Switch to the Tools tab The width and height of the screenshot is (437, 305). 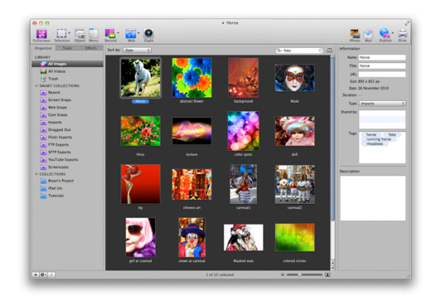pyautogui.click(x=67, y=48)
